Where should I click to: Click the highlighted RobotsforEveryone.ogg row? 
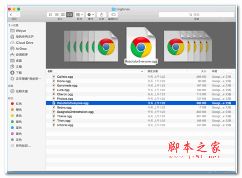pos(141,103)
